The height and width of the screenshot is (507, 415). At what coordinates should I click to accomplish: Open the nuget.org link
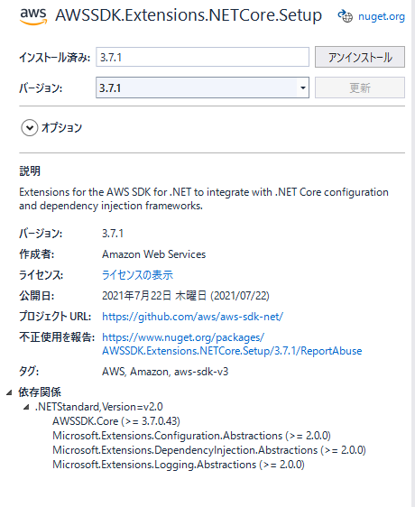pyautogui.click(x=382, y=16)
